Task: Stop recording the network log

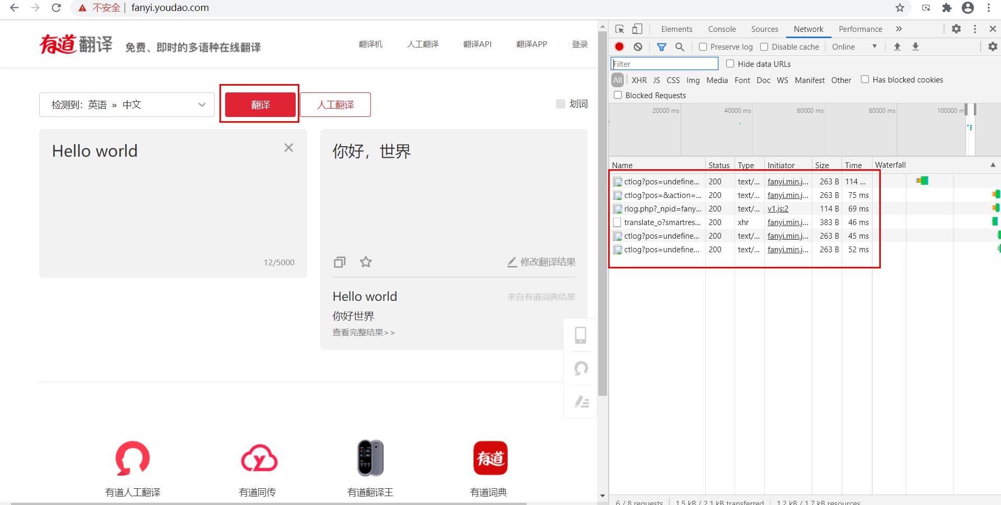Action: 620,46
